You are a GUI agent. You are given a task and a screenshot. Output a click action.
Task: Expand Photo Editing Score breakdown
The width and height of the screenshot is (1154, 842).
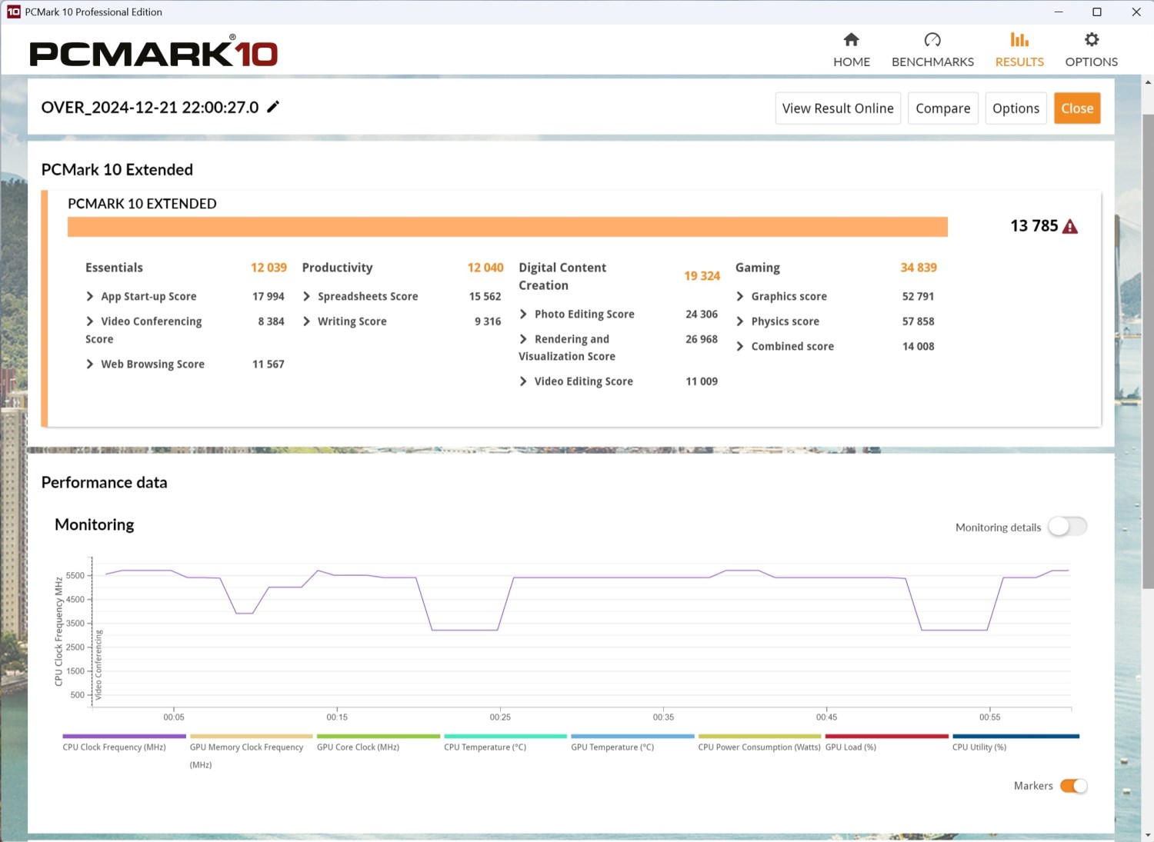tap(524, 315)
